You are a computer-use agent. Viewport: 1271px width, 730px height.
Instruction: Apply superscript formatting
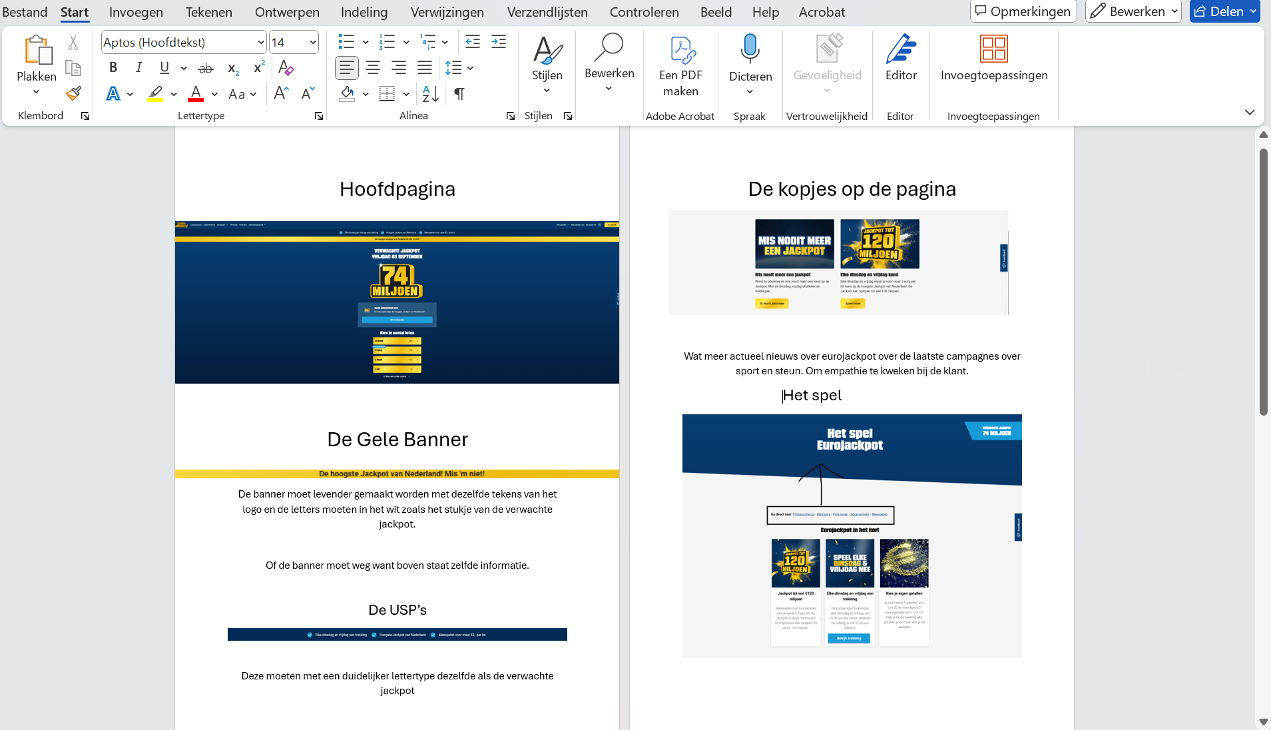pos(259,68)
